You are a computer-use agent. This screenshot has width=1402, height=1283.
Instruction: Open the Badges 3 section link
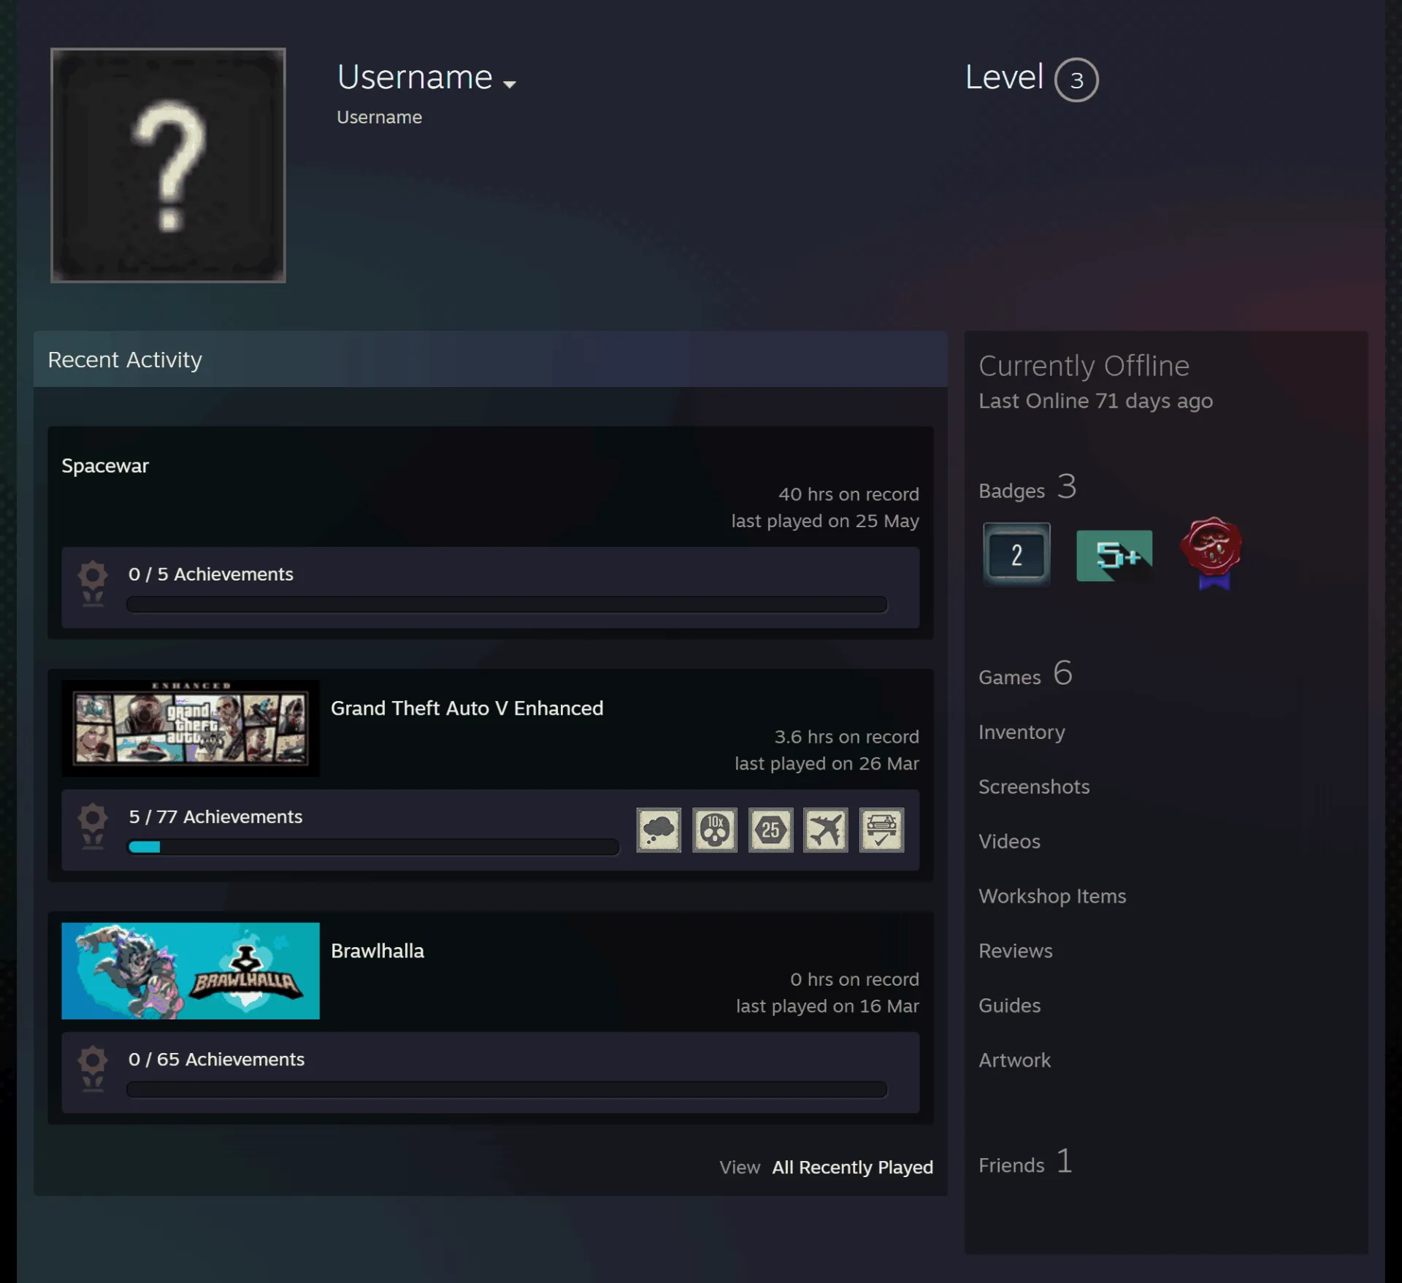click(1027, 487)
